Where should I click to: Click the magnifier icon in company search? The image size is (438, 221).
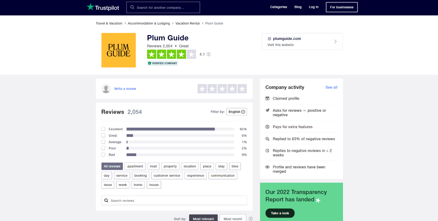click(x=132, y=7)
